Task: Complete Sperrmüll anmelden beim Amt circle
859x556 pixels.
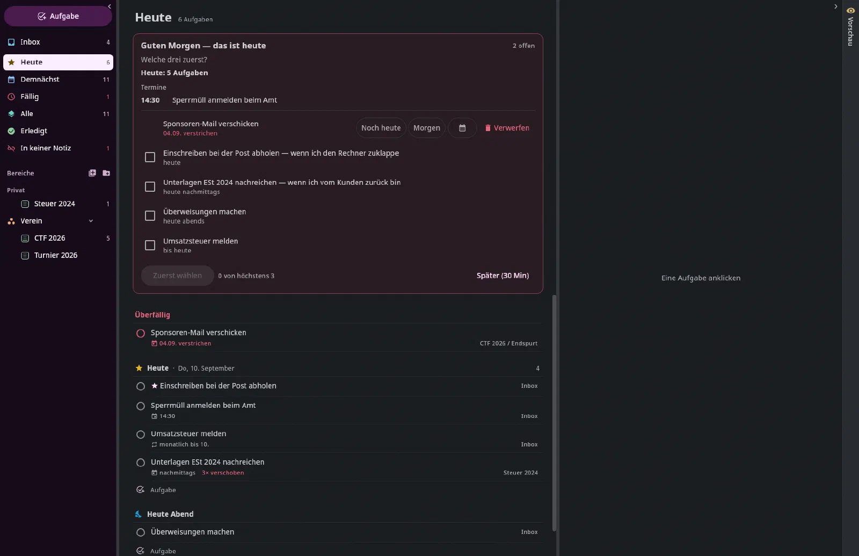Action: 141,406
